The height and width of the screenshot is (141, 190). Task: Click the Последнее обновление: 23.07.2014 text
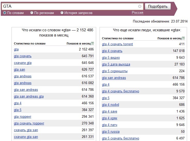coord(160,21)
